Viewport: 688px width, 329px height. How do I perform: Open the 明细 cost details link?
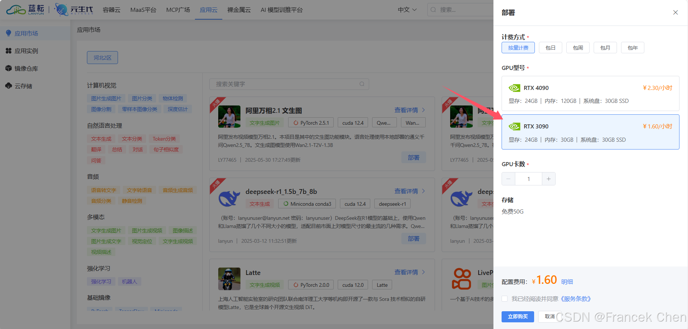coord(567,282)
